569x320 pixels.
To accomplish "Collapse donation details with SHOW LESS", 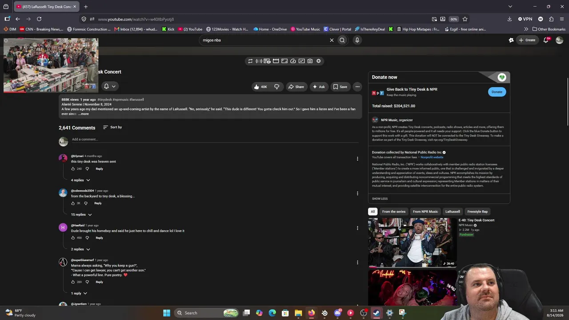I will click(x=380, y=199).
